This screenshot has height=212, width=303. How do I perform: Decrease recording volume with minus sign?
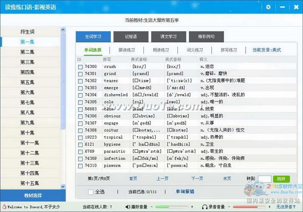pyautogui.click(x=229, y=207)
